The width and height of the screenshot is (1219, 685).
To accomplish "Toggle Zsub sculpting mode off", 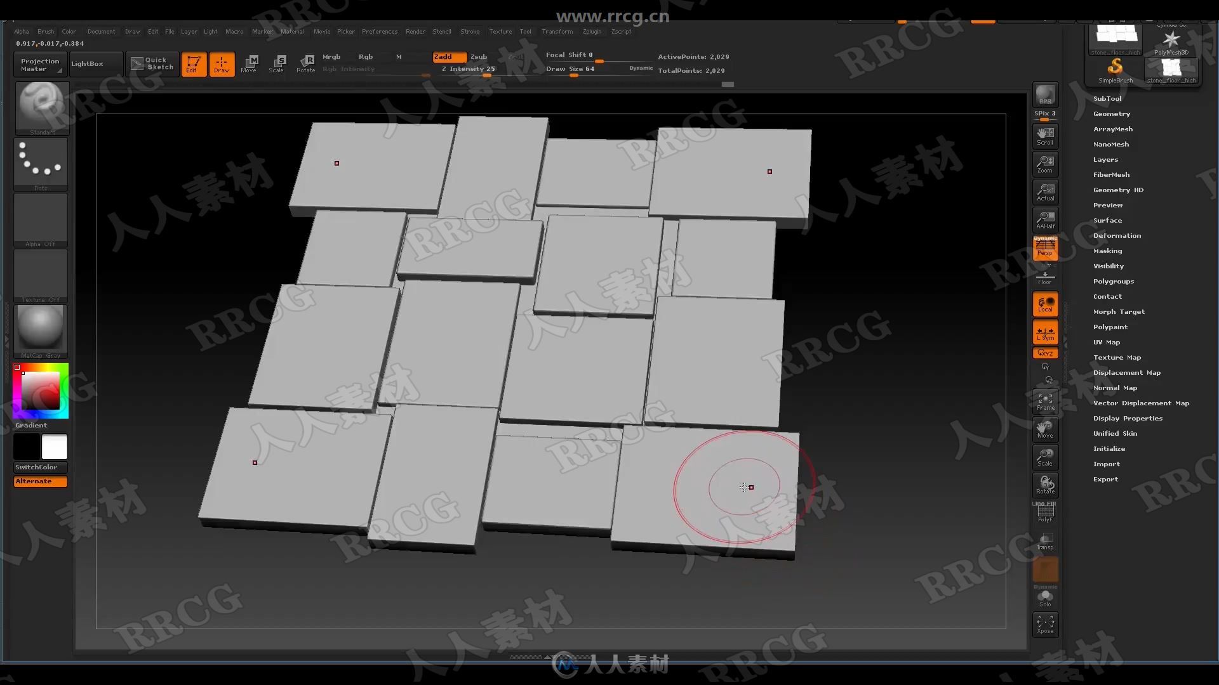I will [478, 56].
